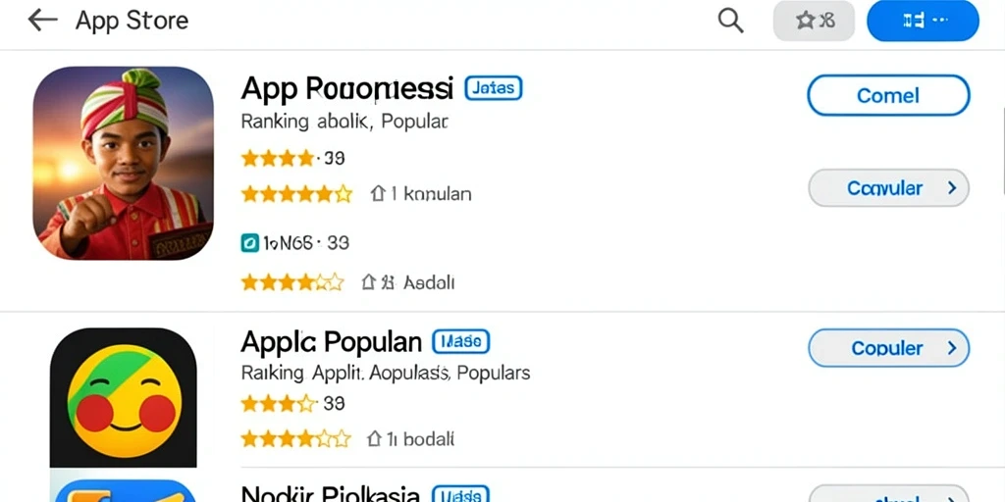Expand the Convular chevron button
1005x502 pixels.
pos(888,187)
